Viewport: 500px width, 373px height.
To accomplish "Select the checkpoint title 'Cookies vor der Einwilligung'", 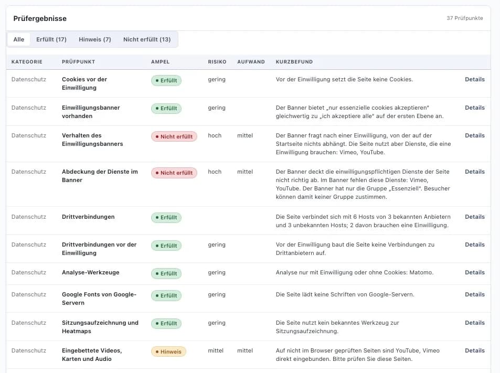I will [84, 83].
